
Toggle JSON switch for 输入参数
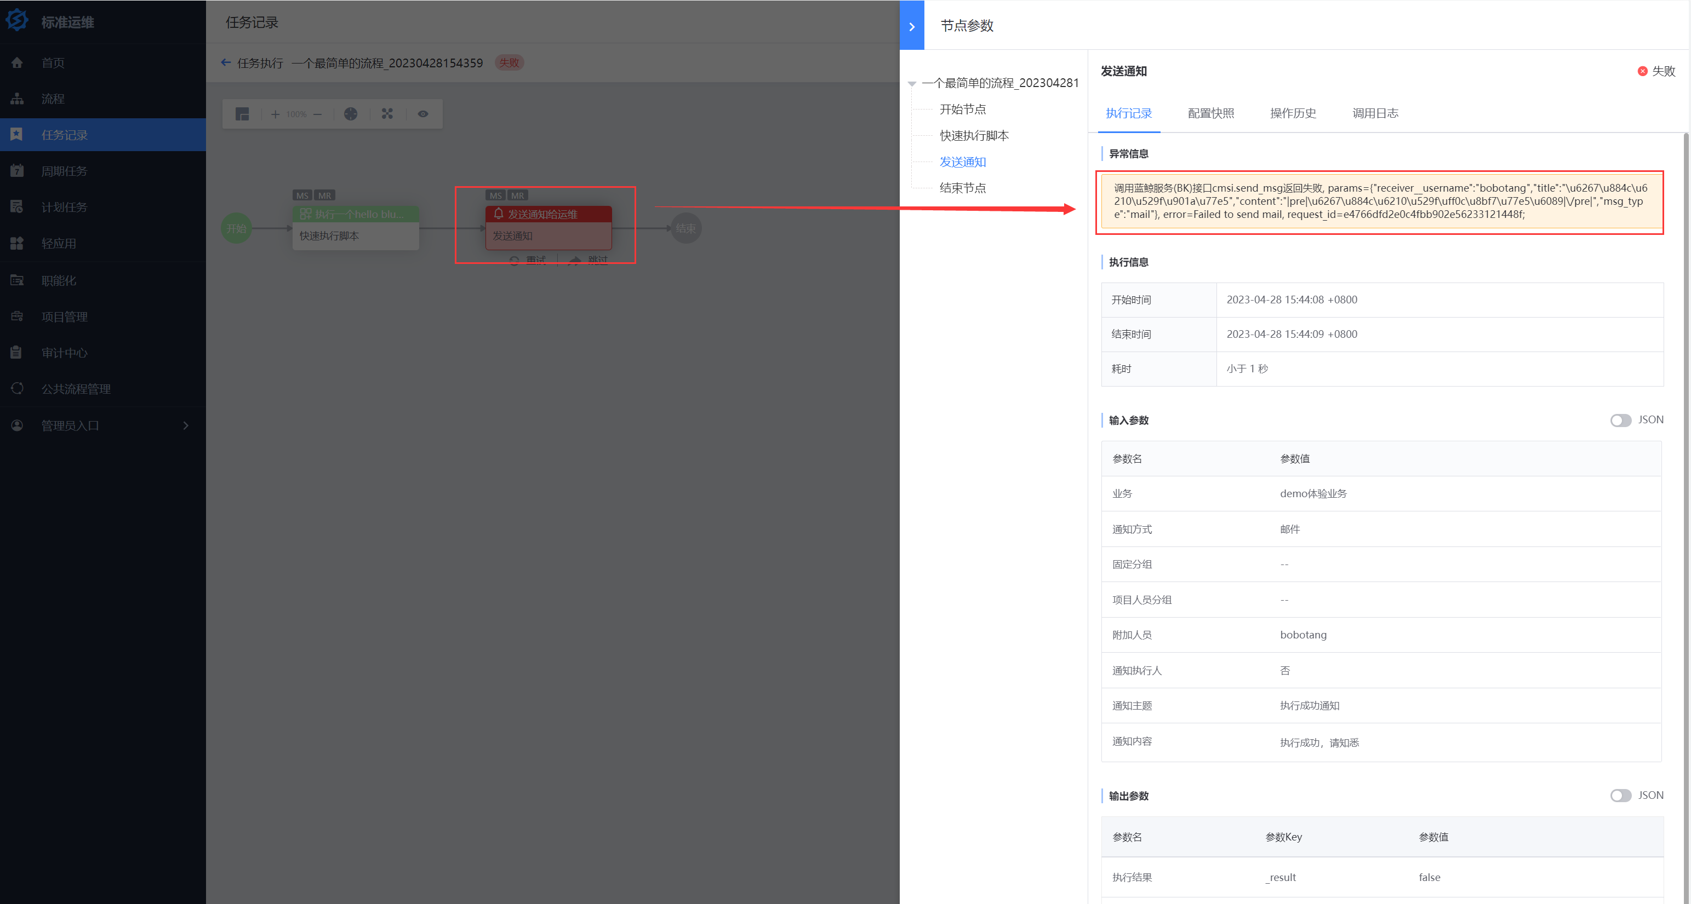coord(1621,420)
